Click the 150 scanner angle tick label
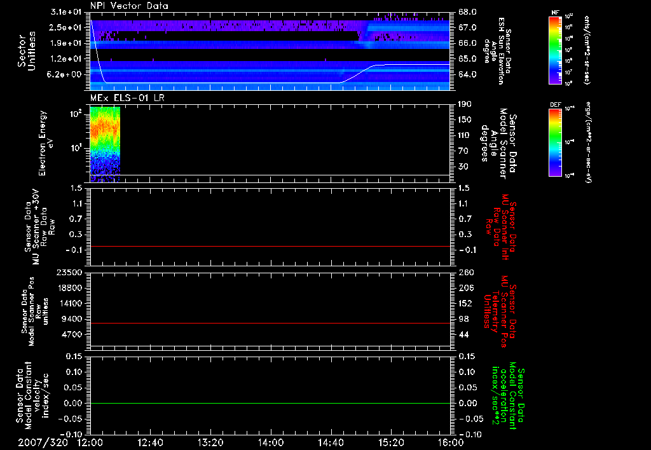 tap(465, 120)
